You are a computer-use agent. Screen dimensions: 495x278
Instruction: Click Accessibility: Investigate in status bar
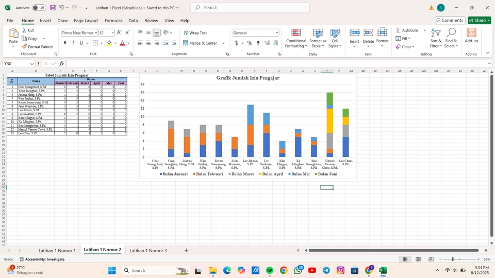coord(42,259)
